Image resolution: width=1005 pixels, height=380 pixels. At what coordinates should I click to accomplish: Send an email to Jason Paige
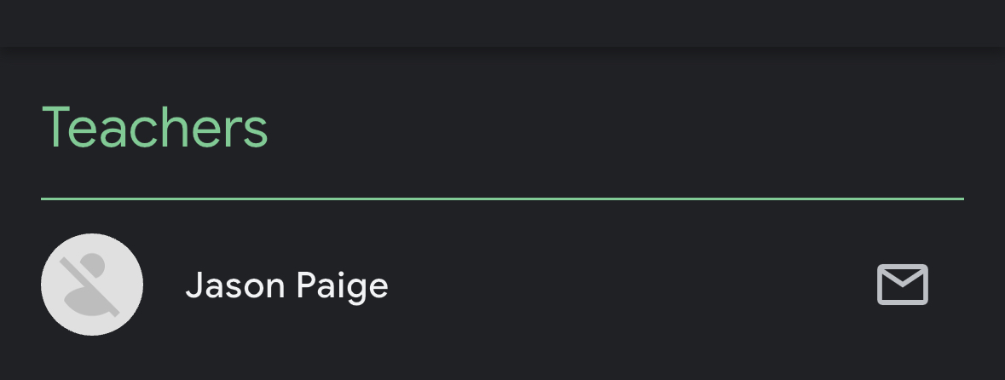[x=902, y=285]
